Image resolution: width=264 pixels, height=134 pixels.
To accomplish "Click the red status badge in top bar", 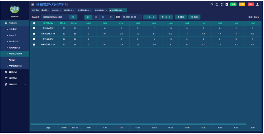I will coord(251,4).
